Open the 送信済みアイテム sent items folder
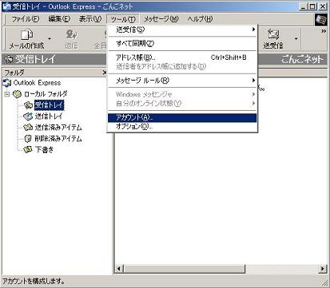 point(58,128)
